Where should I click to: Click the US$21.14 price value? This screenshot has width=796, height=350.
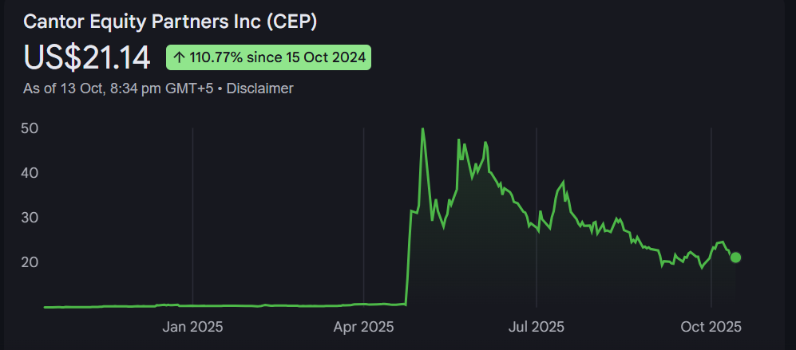click(x=87, y=57)
